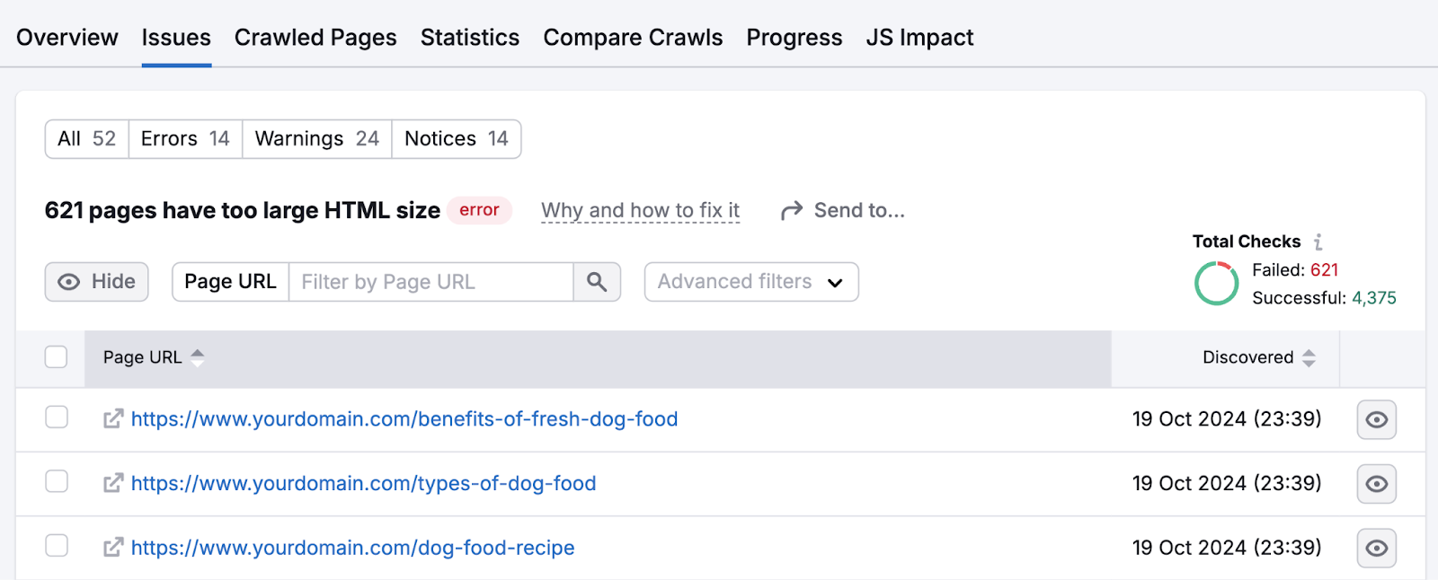1438x580 pixels.
Task: Click the Send to arrow icon
Action: tap(791, 211)
